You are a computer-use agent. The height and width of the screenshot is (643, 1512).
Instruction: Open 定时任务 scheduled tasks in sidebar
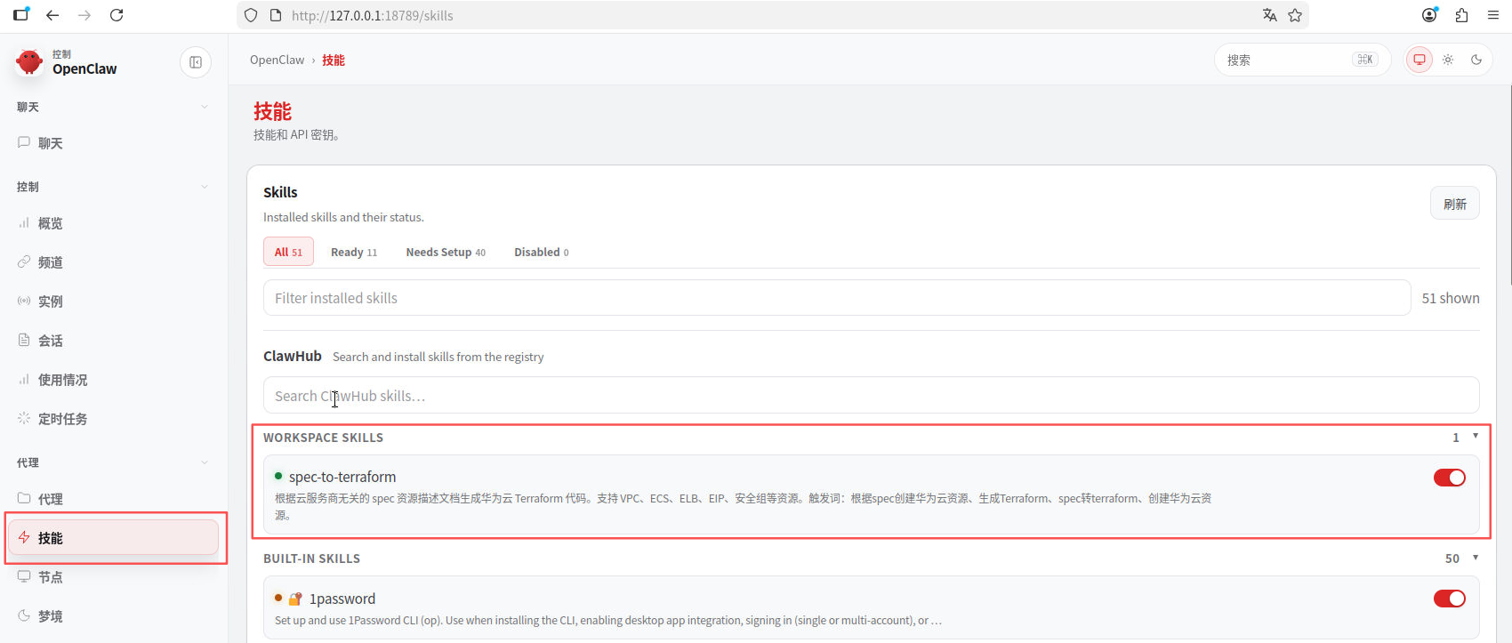[x=112, y=419]
